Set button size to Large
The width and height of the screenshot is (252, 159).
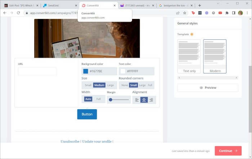pyautogui.click(x=111, y=85)
